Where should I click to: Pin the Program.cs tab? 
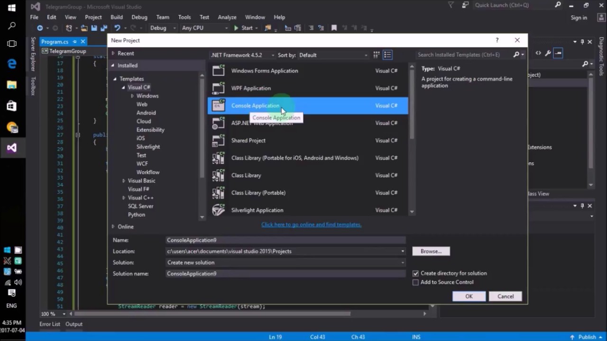point(75,42)
